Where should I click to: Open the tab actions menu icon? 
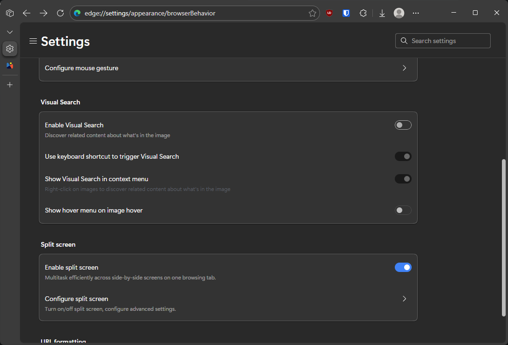pyautogui.click(x=10, y=13)
